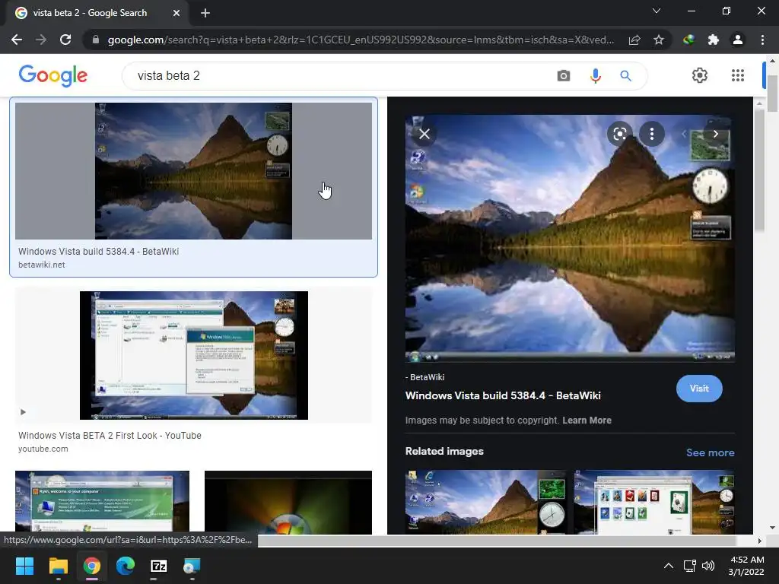
Task: Click the browser address bar URL
Action: click(x=361, y=40)
